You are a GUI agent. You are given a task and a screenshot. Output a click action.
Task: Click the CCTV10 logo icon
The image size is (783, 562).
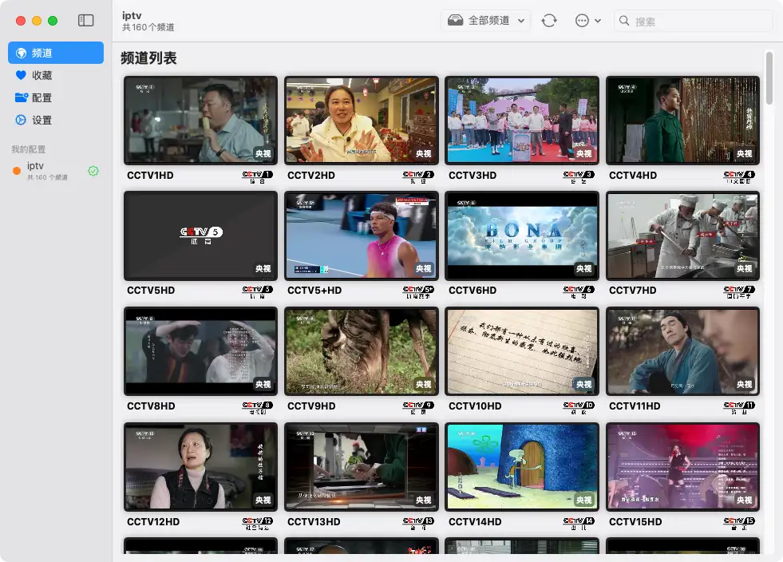(579, 408)
